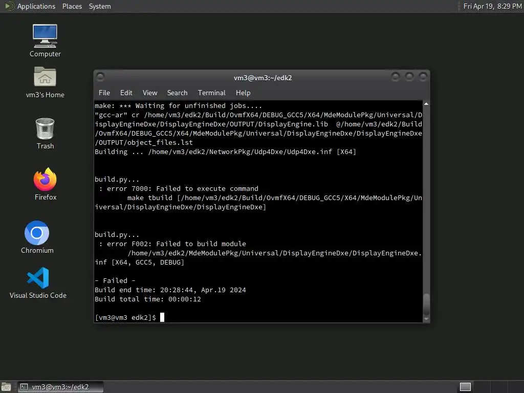Click the "Waiting for unfinished jobs" line
The width and height of the screenshot is (524, 393).
coord(178,105)
